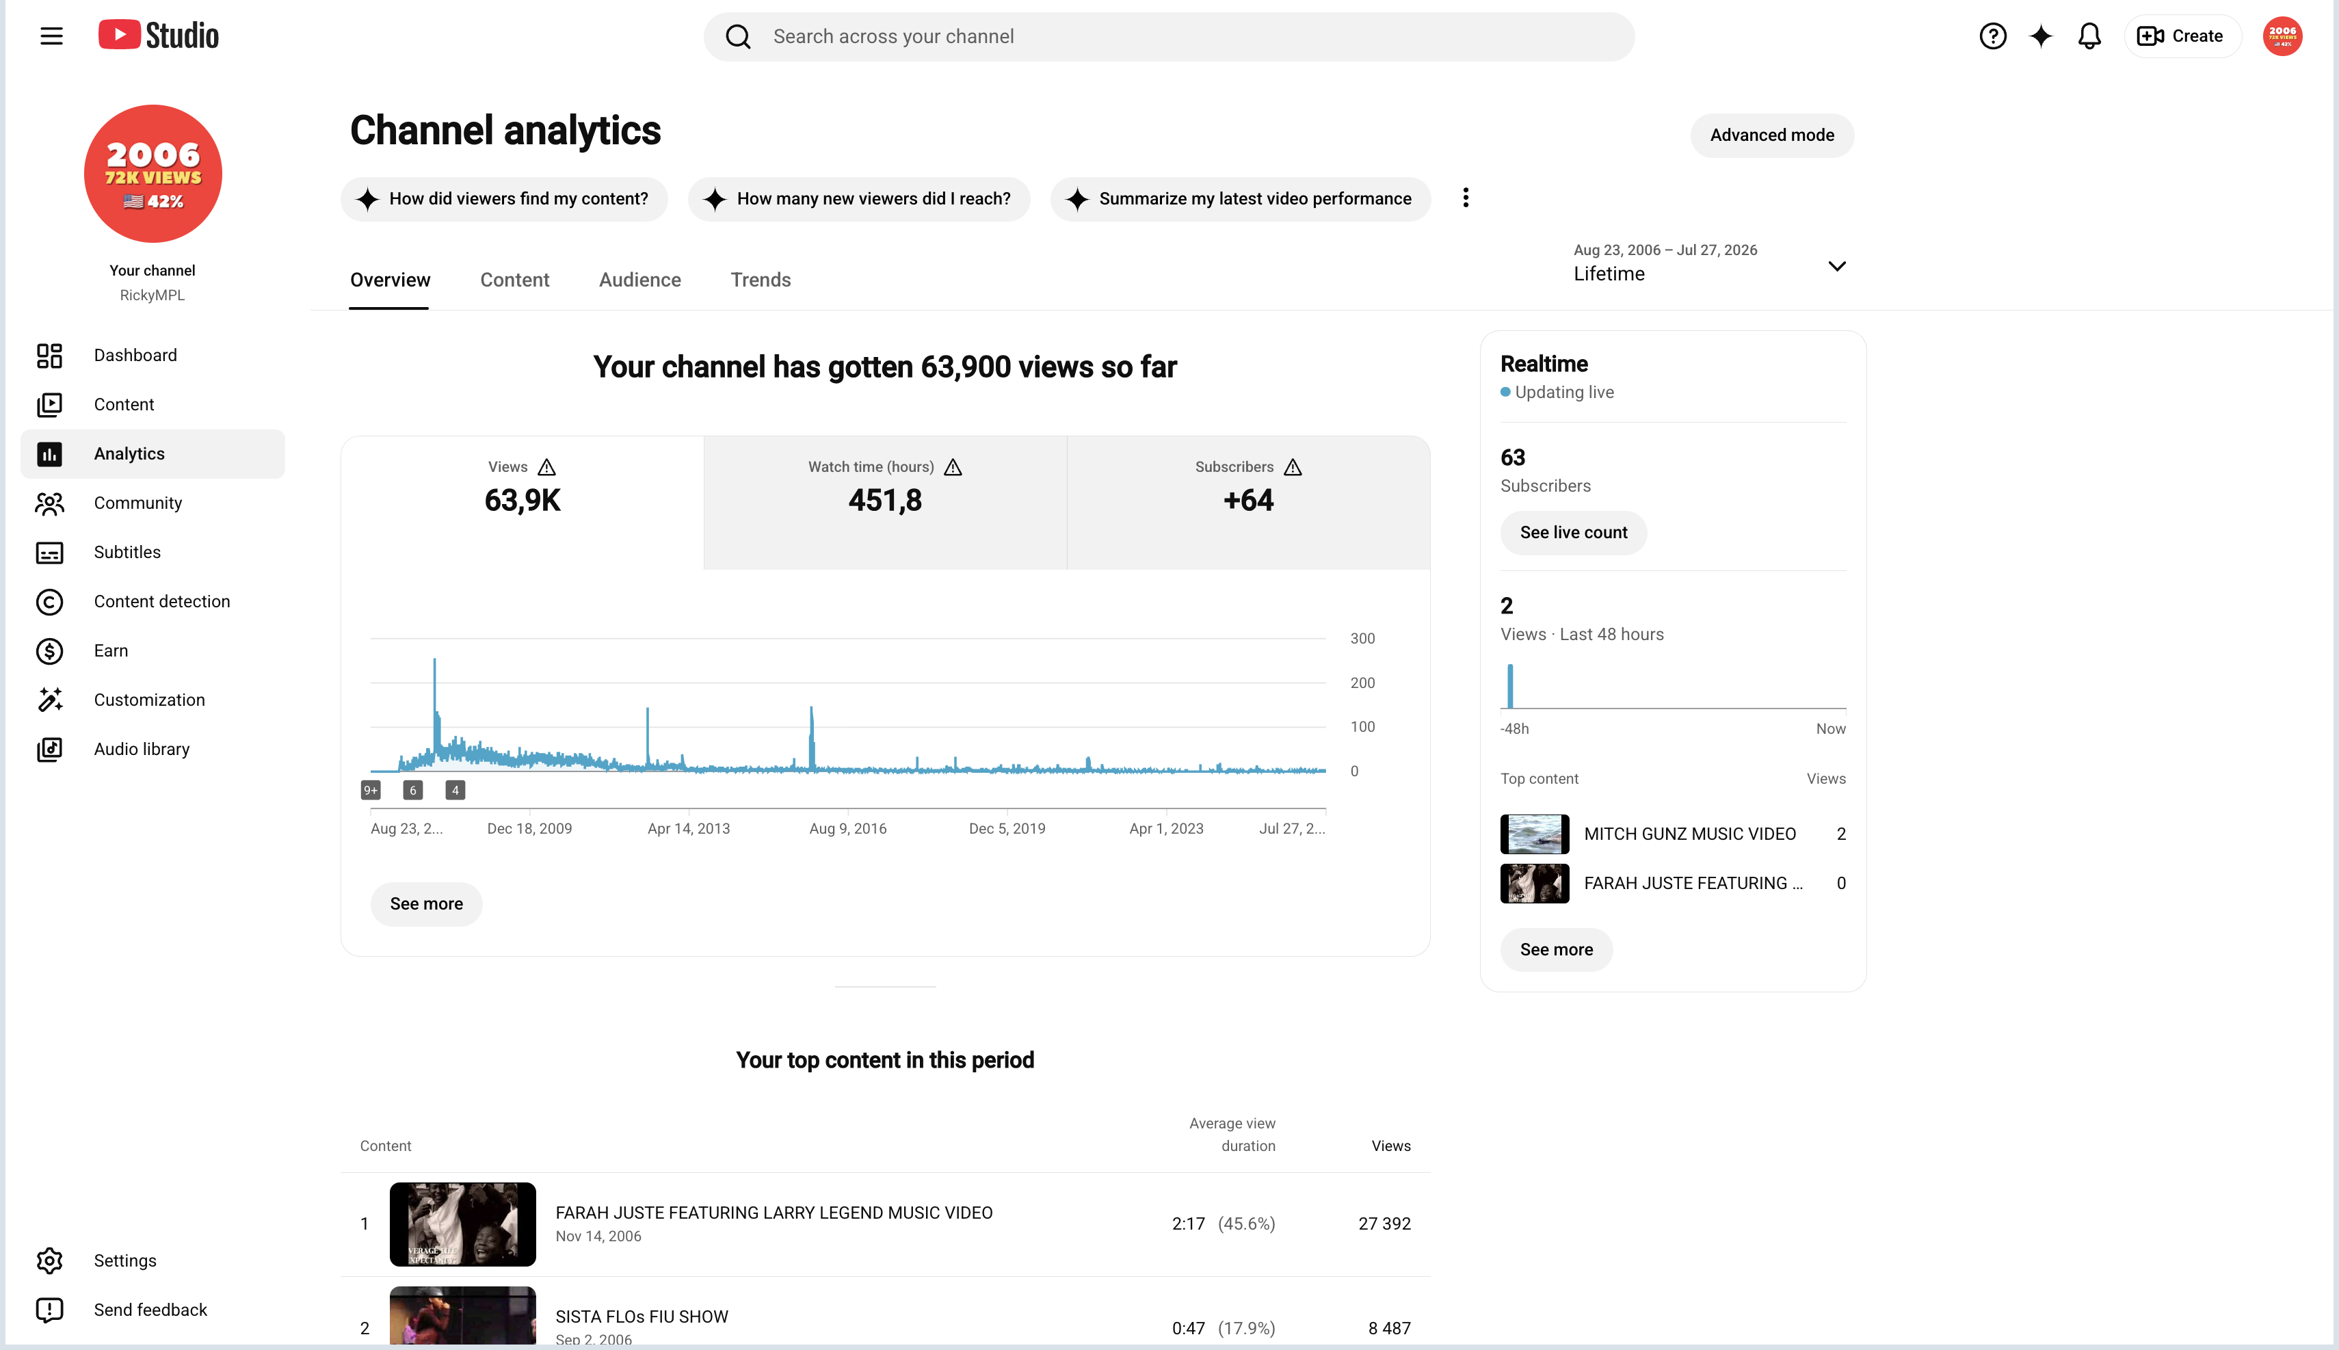Viewport: 2339px width, 1350px height.
Task: Open 'MITCH GUNZ MUSIC VIDEO' realtime title
Action: pos(1690,834)
